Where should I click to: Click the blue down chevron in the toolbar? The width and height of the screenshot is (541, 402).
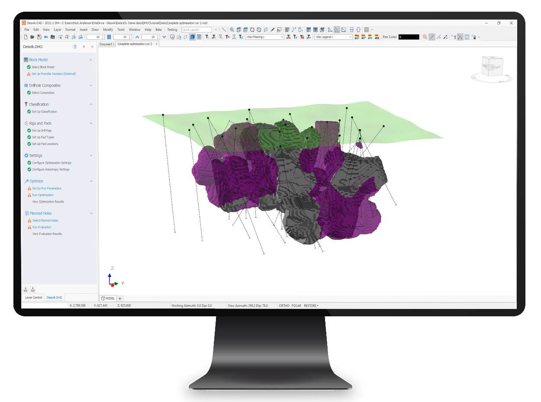pyautogui.click(x=164, y=37)
